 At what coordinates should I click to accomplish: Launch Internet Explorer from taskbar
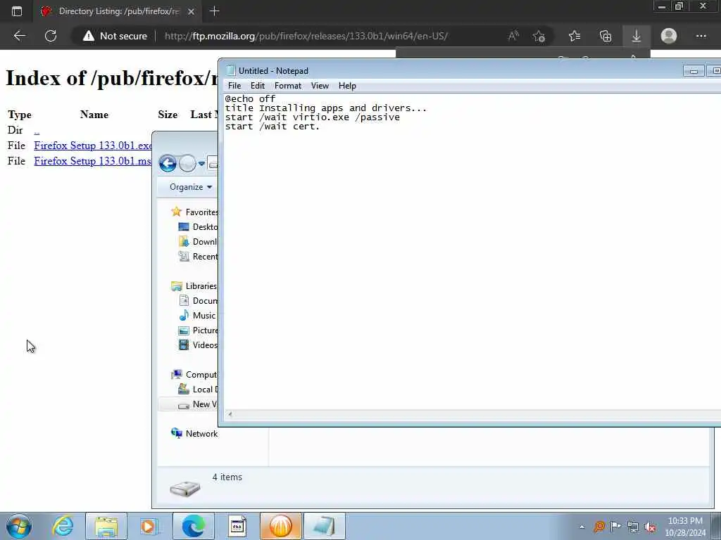pos(63,526)
